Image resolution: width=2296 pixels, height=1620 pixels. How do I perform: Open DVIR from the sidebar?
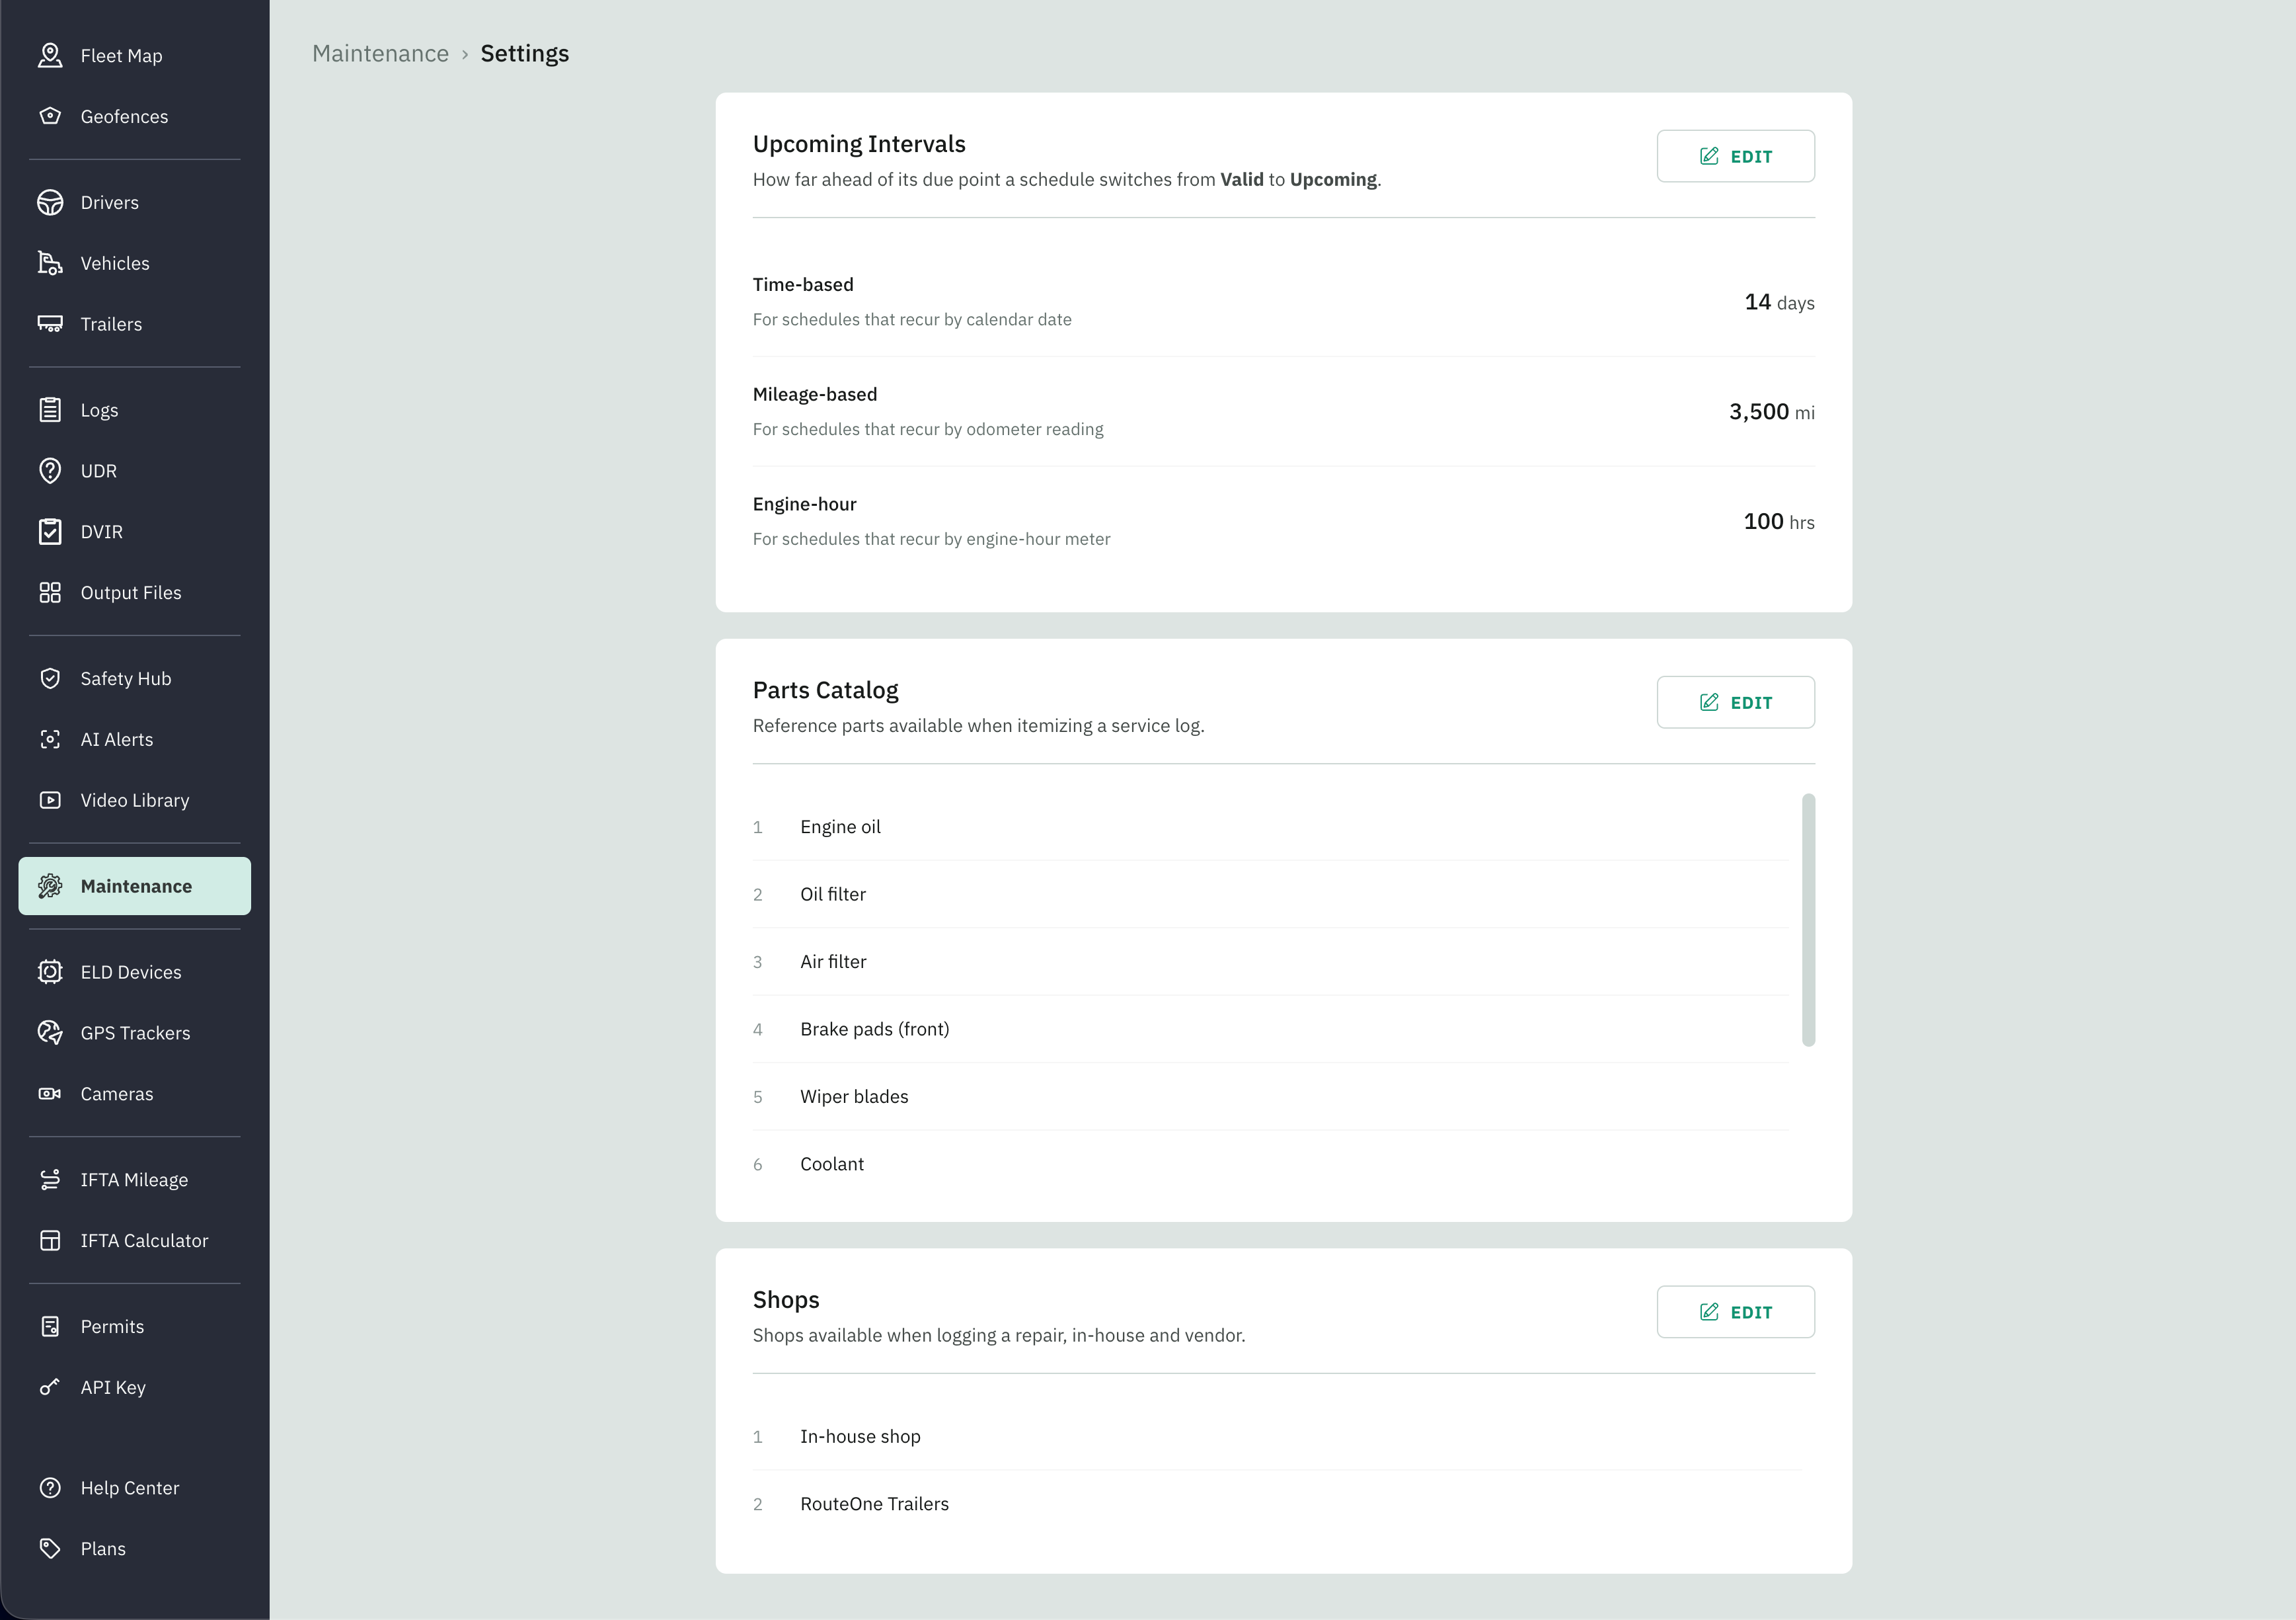(x=135, y=532)
